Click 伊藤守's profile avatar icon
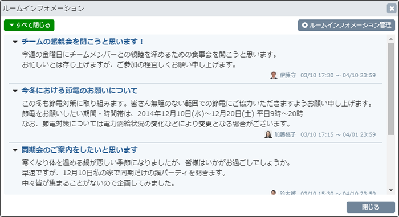Viewport: 399px width, 217px height. [274, 75]
